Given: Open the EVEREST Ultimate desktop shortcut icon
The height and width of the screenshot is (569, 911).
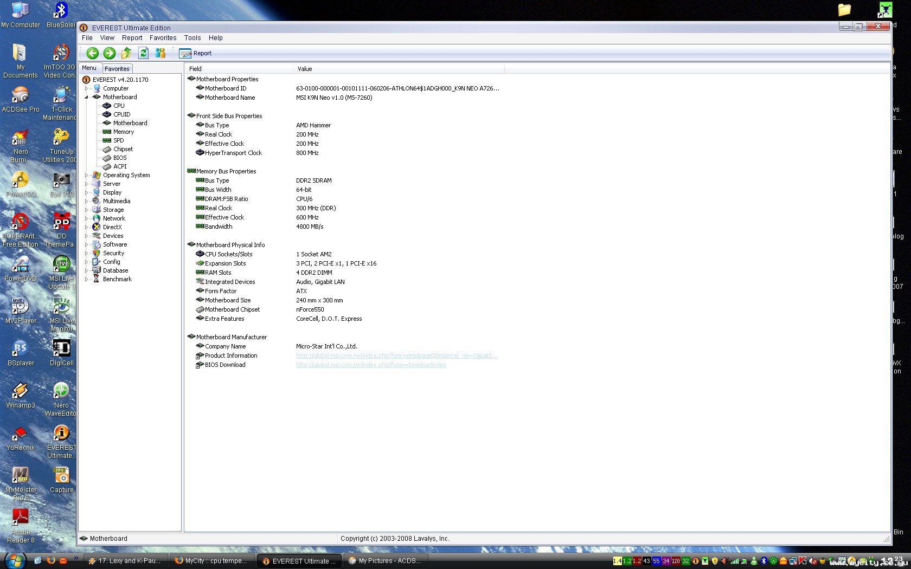Looking at the screenshot, I should click(x=61, y=441).
